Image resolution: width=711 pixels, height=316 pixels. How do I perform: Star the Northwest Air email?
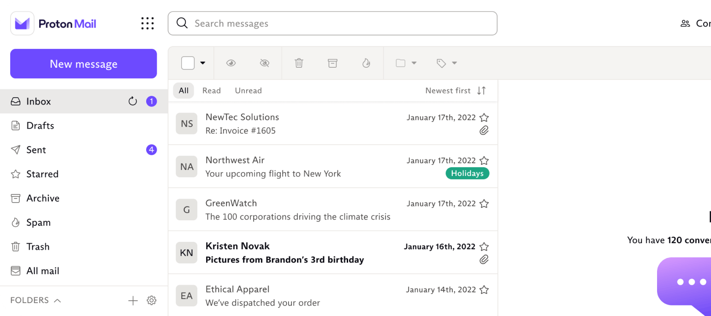tap(484, 161)
